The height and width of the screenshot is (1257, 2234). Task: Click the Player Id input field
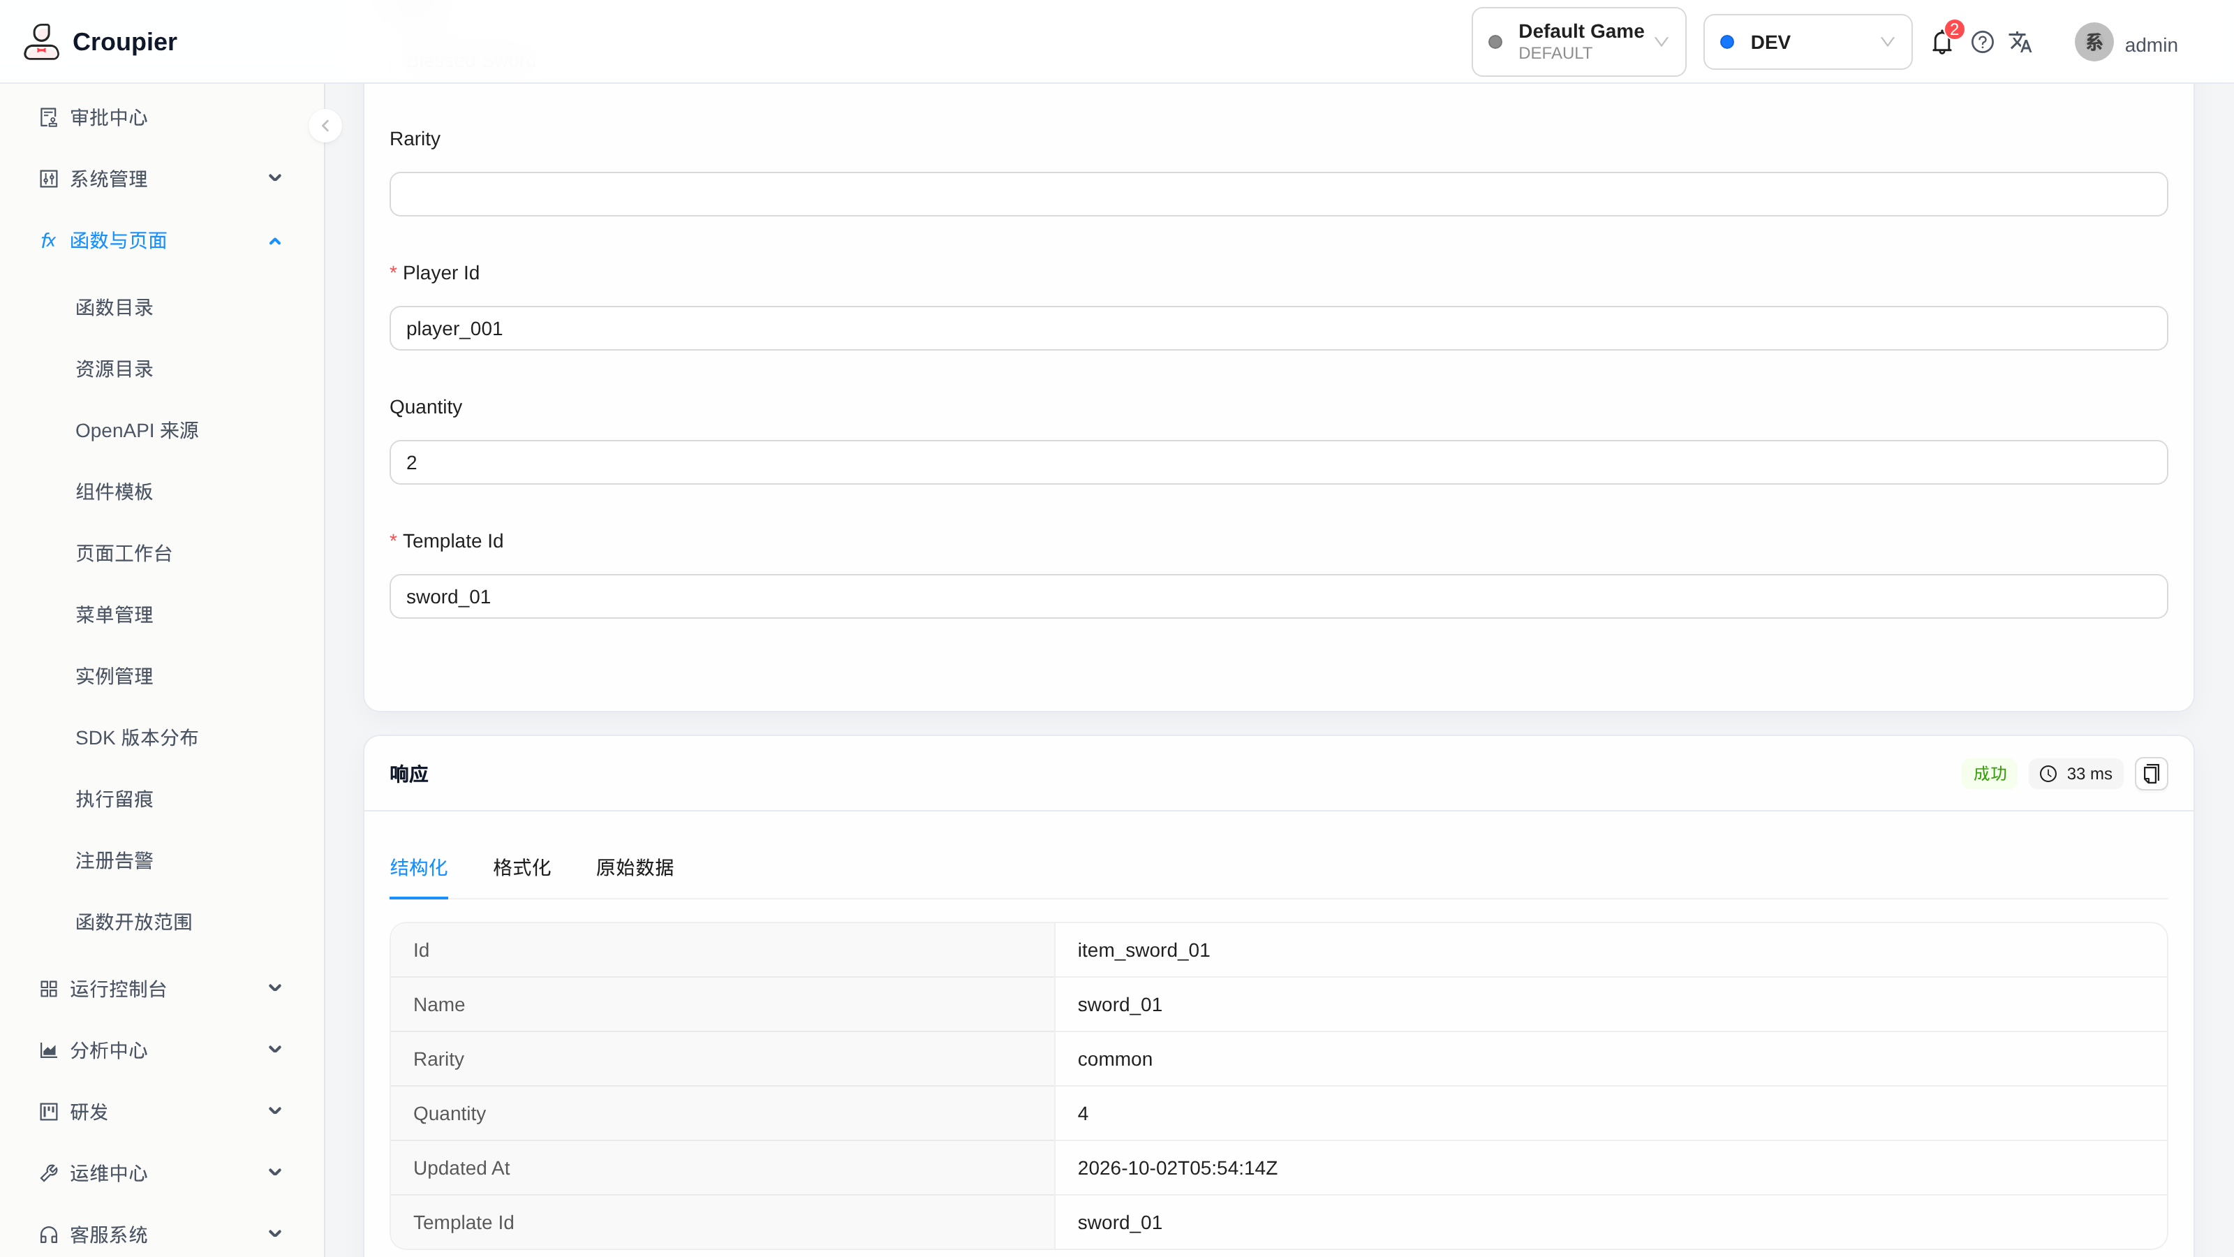point(1278,329)
